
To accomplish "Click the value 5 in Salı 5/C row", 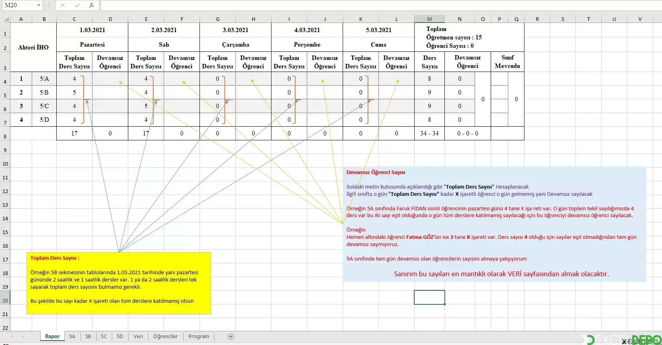I will 146,106.
